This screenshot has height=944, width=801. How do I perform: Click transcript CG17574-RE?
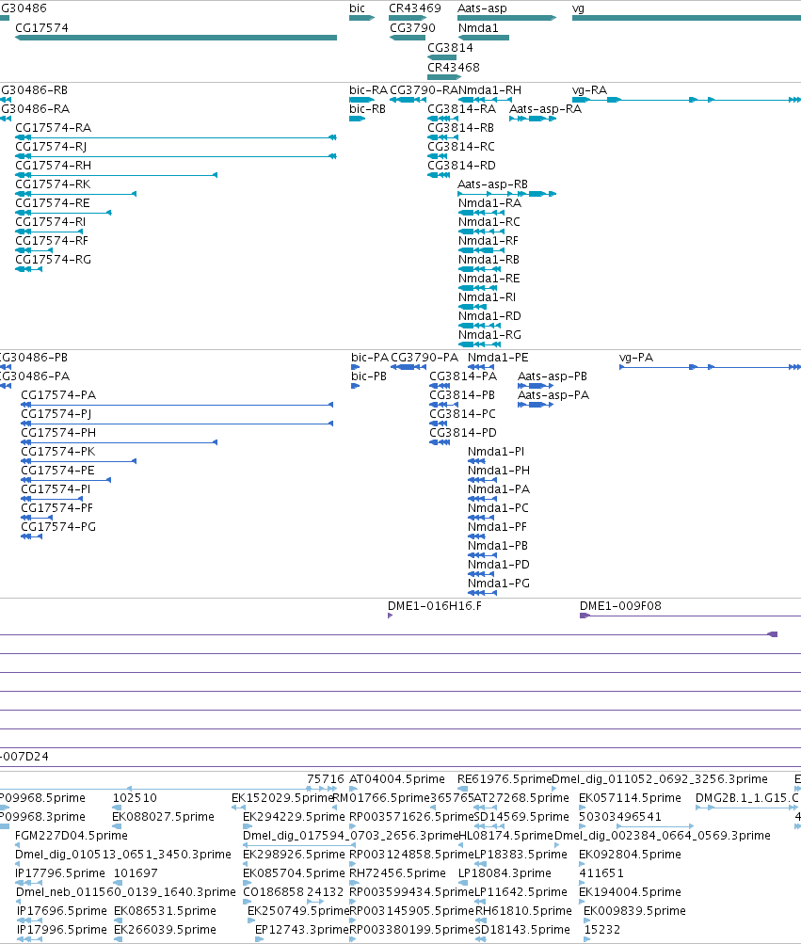click(x=53, y=203)
